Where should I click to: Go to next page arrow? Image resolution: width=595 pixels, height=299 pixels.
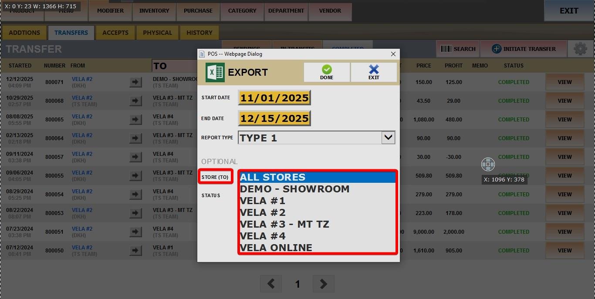pos(323,284)
